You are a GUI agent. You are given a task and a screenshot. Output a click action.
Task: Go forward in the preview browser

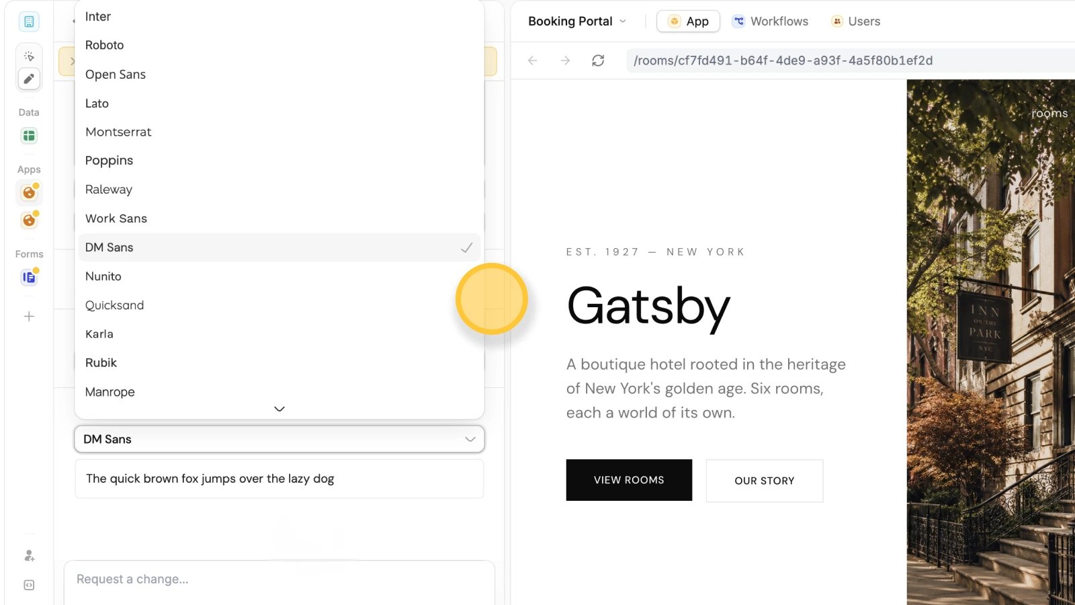[x=565, y=61]
